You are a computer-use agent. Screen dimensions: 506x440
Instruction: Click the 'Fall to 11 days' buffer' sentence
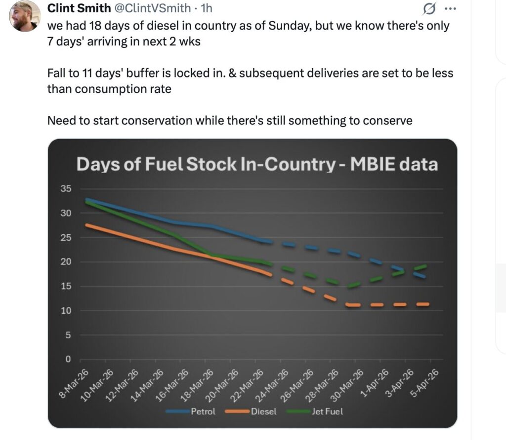[250, 73]
